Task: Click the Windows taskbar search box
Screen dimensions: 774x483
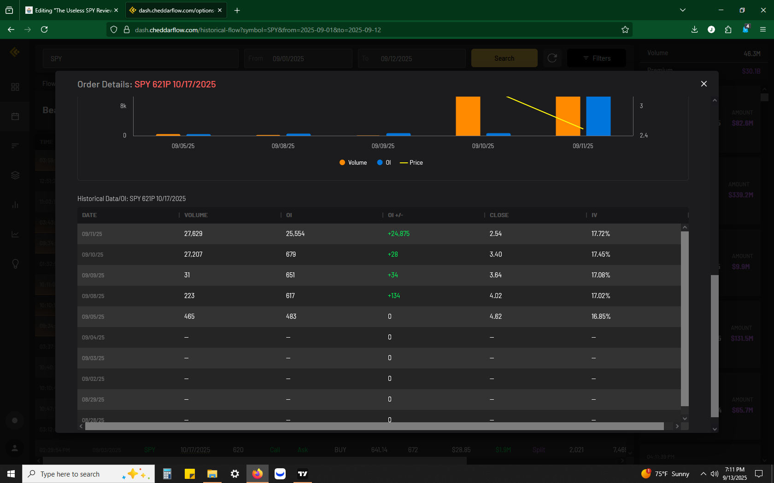Action: (88, 474)
